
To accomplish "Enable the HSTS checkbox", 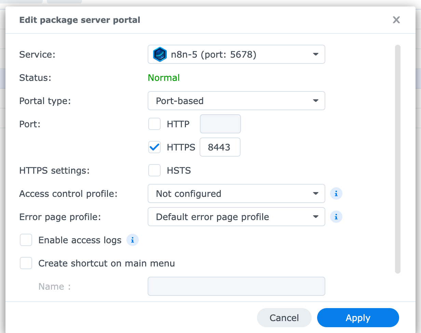I will pyautogui.click(x=154, y=171).
